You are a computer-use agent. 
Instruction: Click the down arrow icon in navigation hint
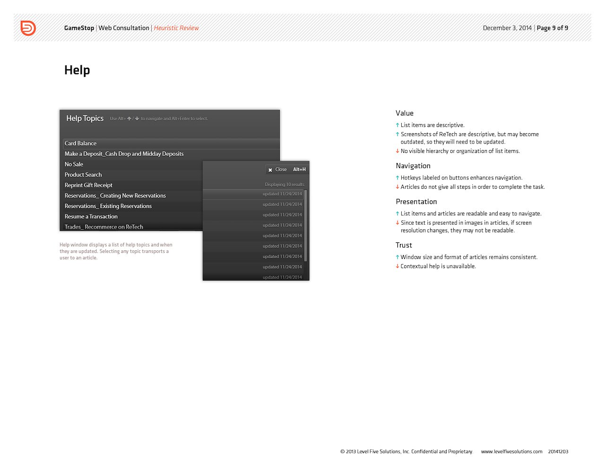point(137,119)
